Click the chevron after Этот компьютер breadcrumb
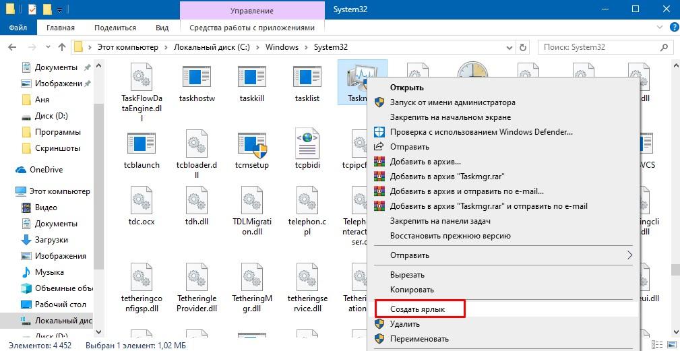The height and width of the screenshot is (351, 680). click(166, 47)
